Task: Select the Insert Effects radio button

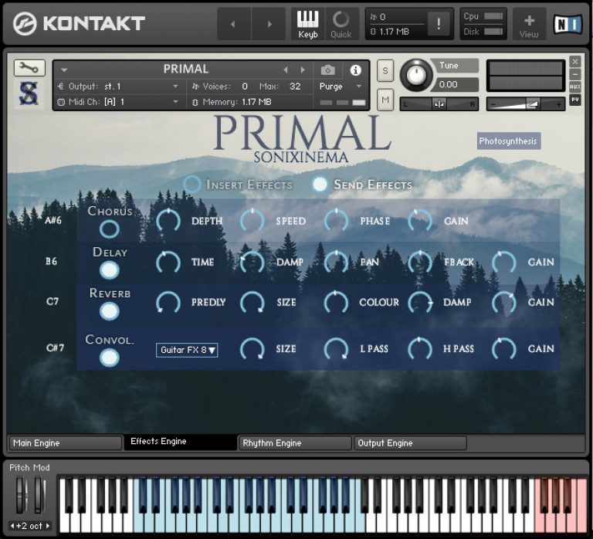Action: tap(192, 185)
